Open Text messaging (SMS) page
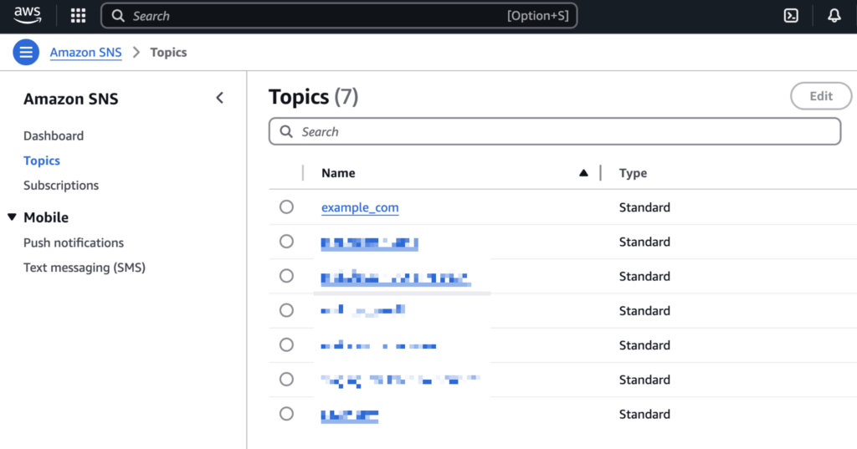Screen dimensions: 857x449 (x=85, y=268)
